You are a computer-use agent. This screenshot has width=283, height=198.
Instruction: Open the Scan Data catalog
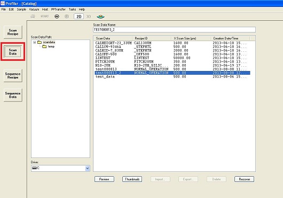13,52
